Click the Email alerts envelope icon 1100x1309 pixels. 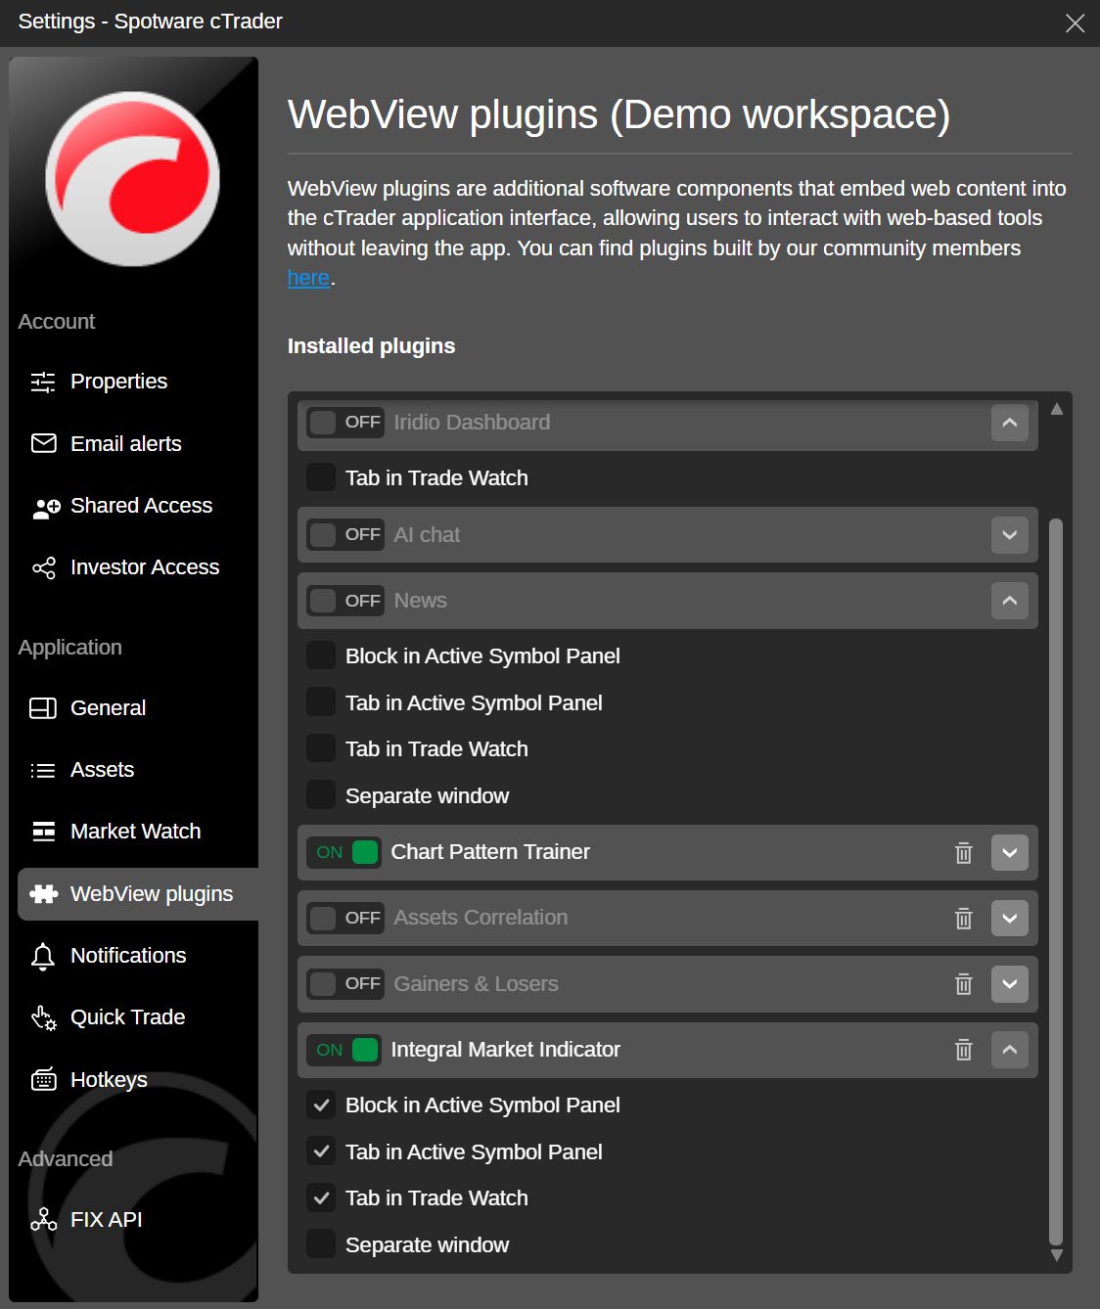(44, 444)
